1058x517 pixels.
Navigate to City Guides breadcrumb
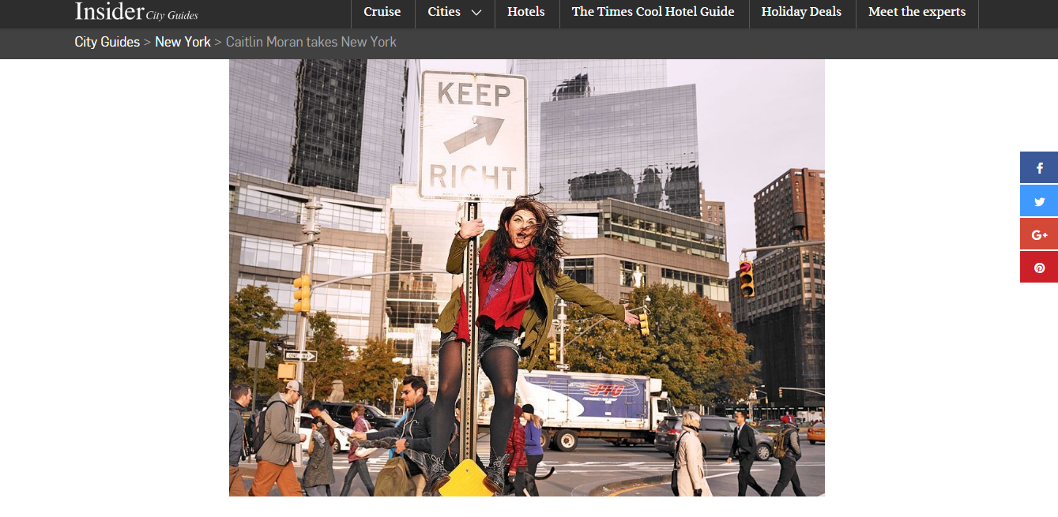pyautogui.click(x=107, y=42)
